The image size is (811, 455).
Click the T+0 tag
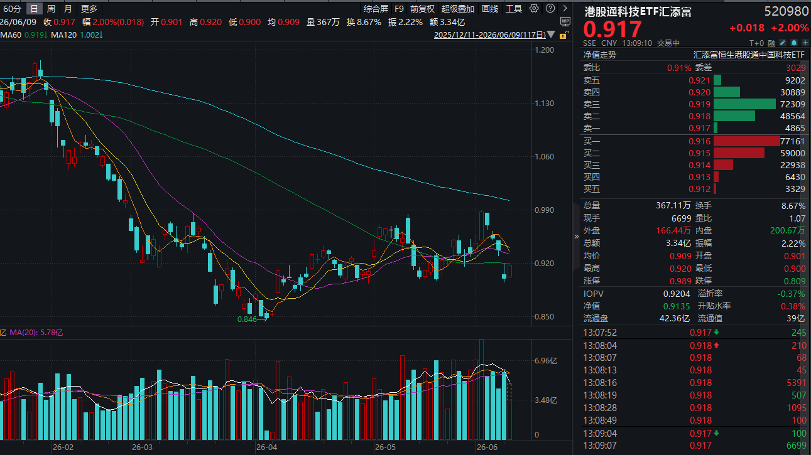[757, 43]
